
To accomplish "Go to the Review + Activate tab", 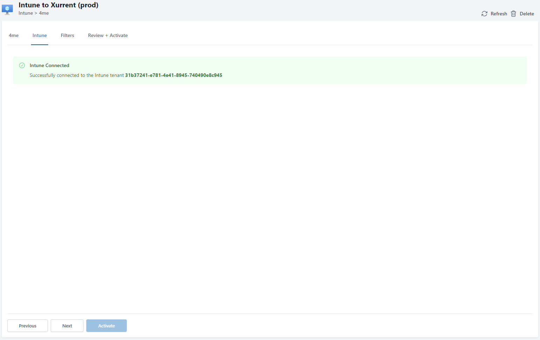I will (108, 35).
